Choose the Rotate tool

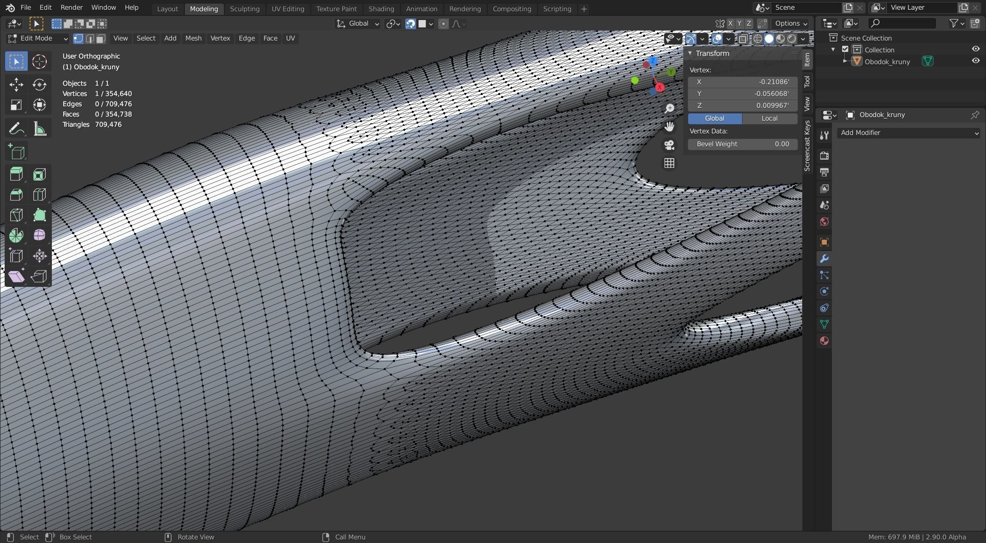click(x=40, y=85)
